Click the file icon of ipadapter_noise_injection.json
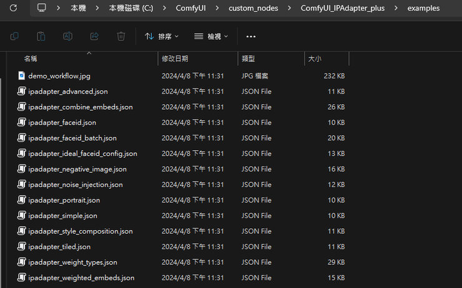Viewport: 462px width, 288px height. [x=21, y=184]
